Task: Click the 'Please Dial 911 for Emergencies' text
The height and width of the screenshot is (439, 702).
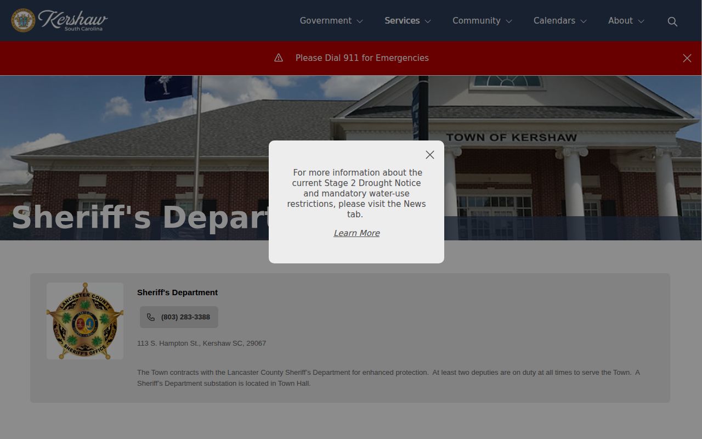Action: tap(362, 58)
